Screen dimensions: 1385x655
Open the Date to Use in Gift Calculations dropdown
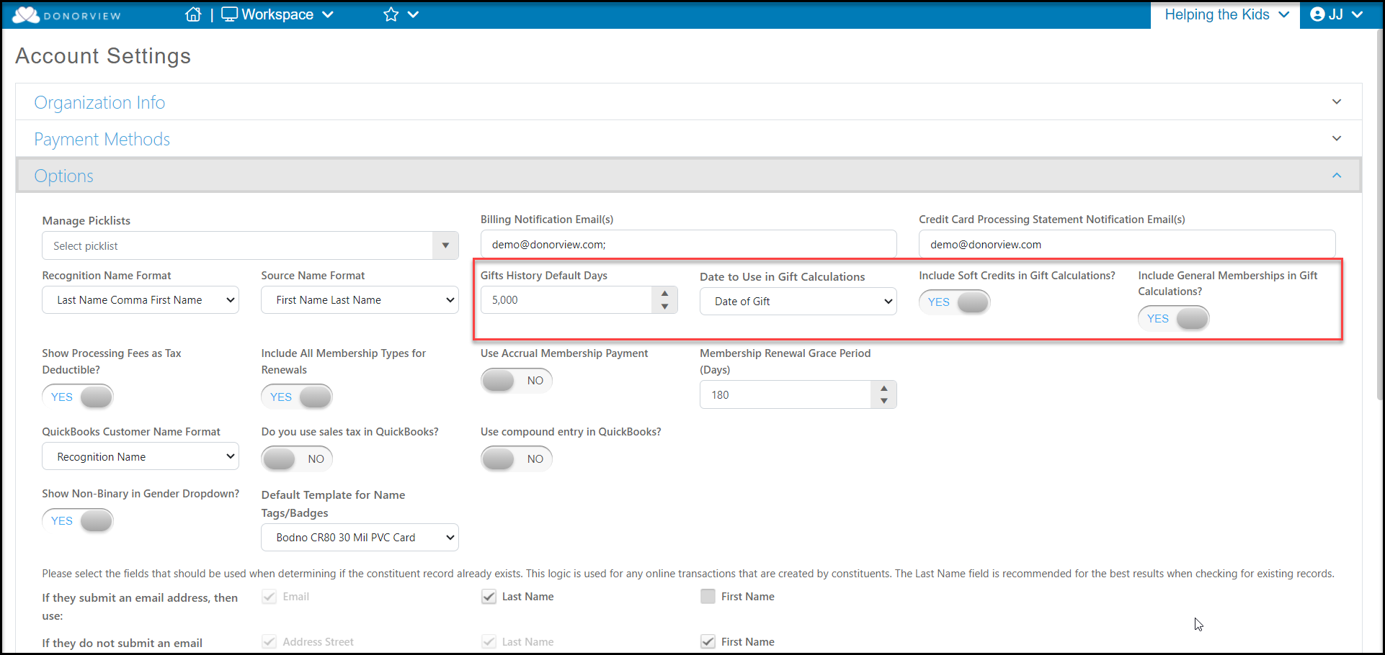click(x=798, y=302)
